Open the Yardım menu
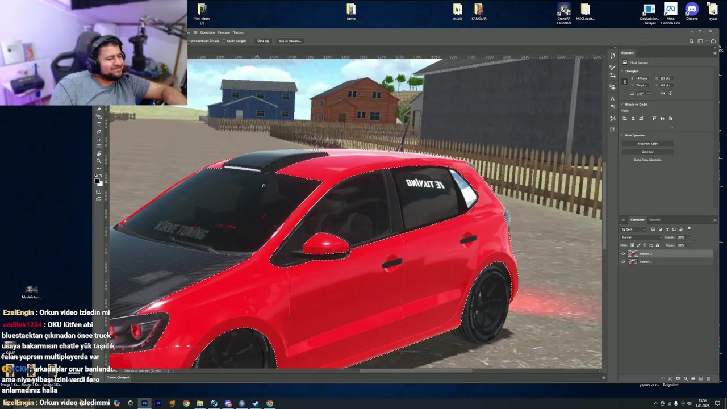 point(239,32)
